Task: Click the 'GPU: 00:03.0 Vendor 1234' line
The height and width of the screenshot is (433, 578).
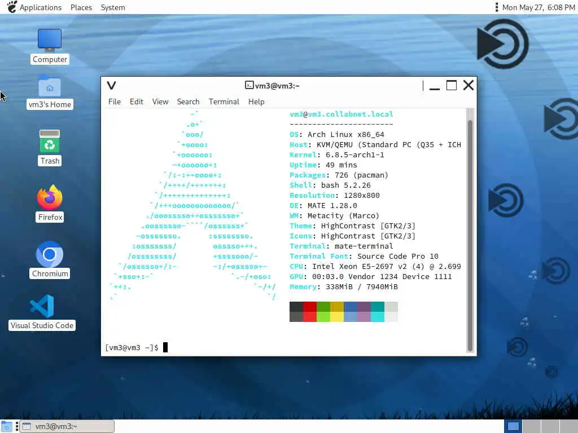Action: pos(370,276)
